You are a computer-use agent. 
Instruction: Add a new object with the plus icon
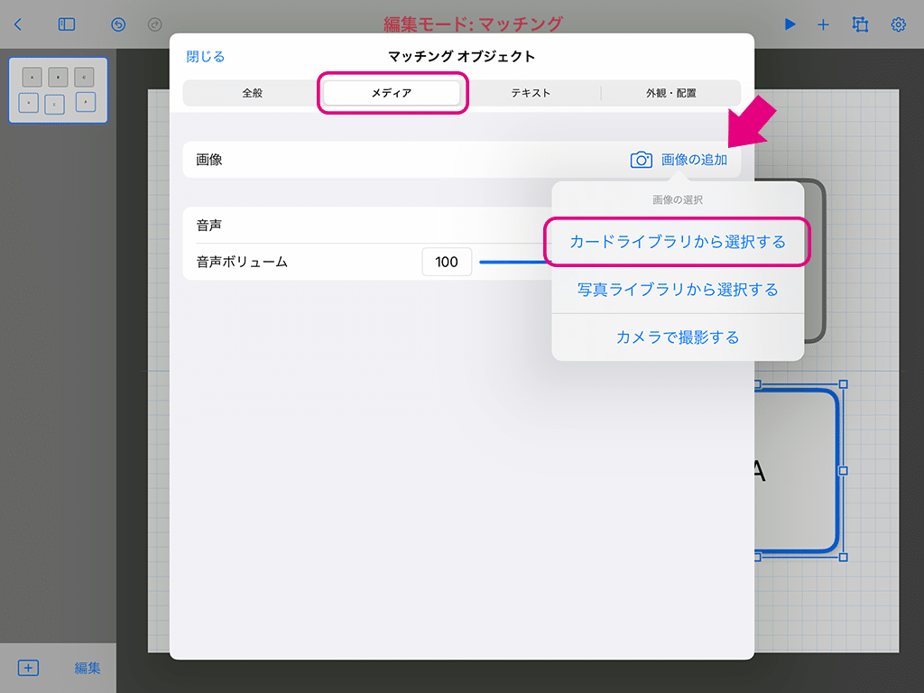click(x=823, y=24)
